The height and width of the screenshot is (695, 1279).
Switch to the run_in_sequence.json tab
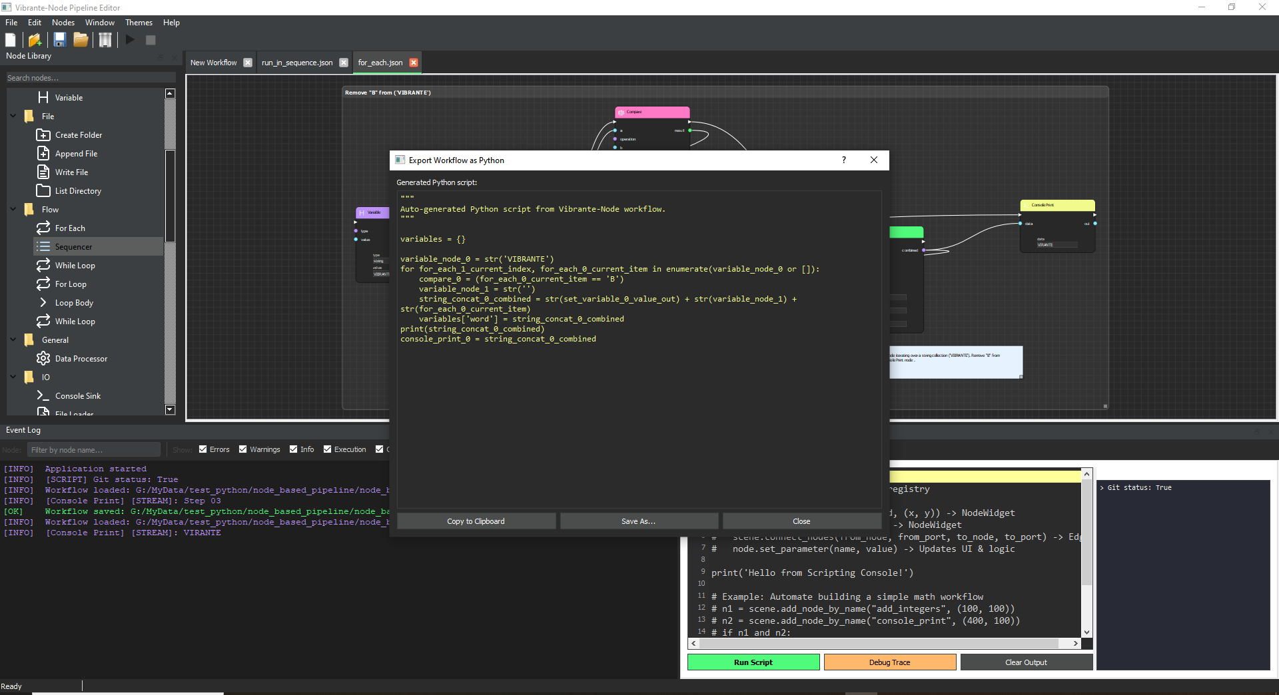(x=297, y=63)
